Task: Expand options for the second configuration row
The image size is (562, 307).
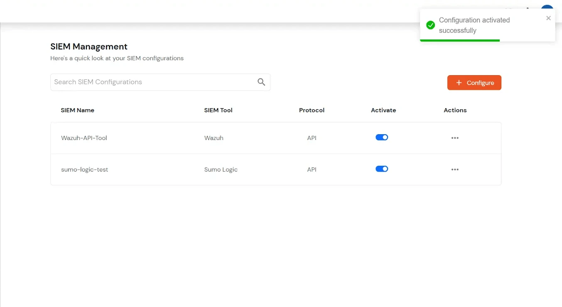Action: click(455, 169)
